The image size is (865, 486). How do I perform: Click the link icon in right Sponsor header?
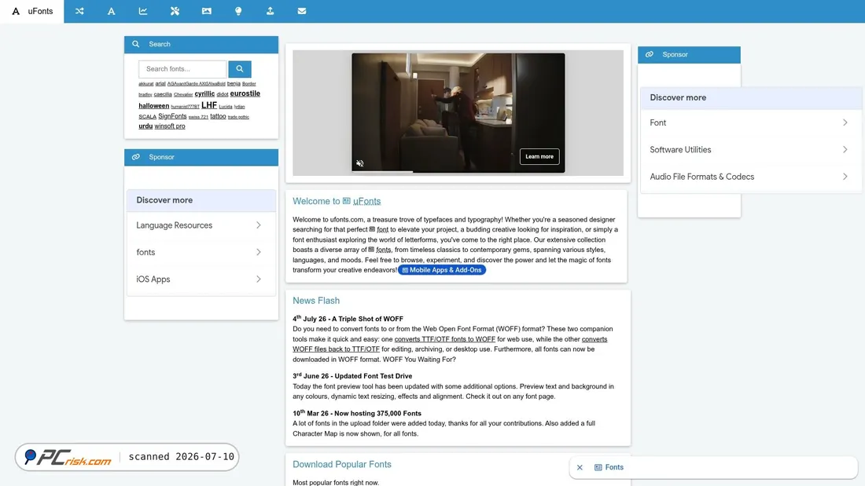tap(650, 54)
